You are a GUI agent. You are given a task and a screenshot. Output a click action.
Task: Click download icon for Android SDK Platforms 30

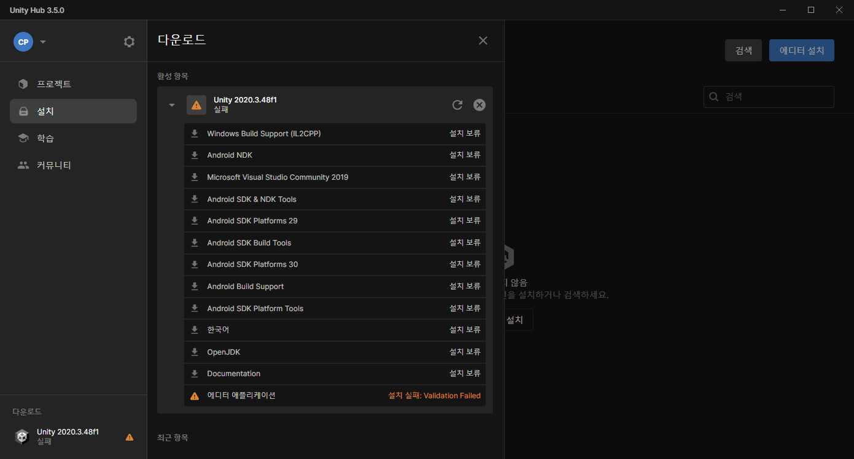(x=195, y=264)
